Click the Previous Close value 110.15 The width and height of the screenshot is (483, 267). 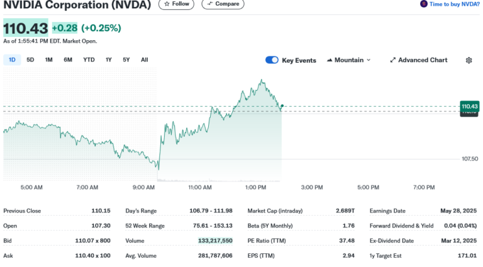[101, 211]
